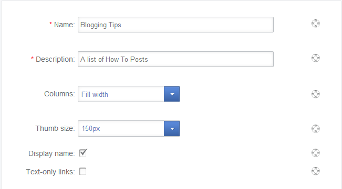Click the help icon beside Name field

coord(315,24)
